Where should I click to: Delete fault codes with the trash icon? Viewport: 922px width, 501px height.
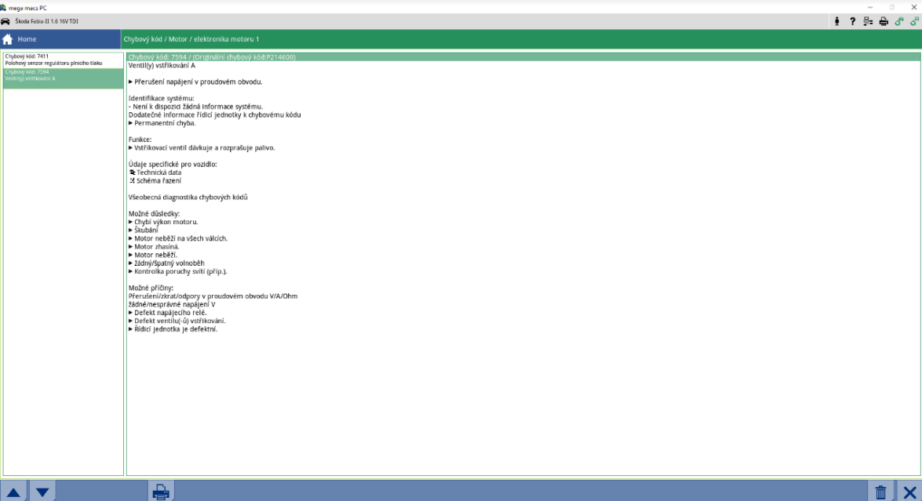880,492
